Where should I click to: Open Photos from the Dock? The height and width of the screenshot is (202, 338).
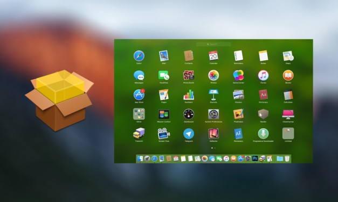(x=204, y=158)
